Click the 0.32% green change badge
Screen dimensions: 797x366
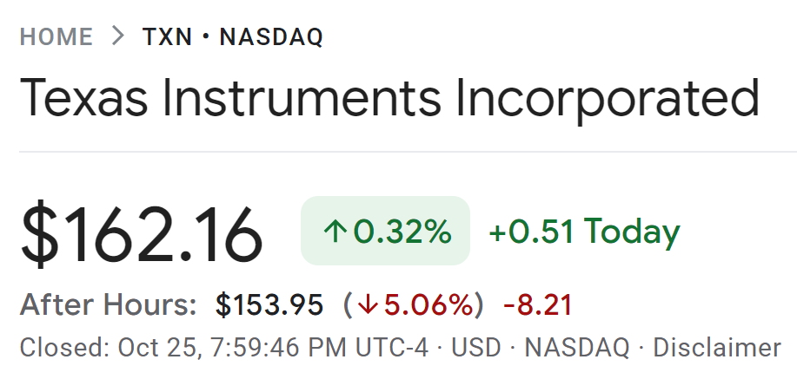(x=385, y=232)
